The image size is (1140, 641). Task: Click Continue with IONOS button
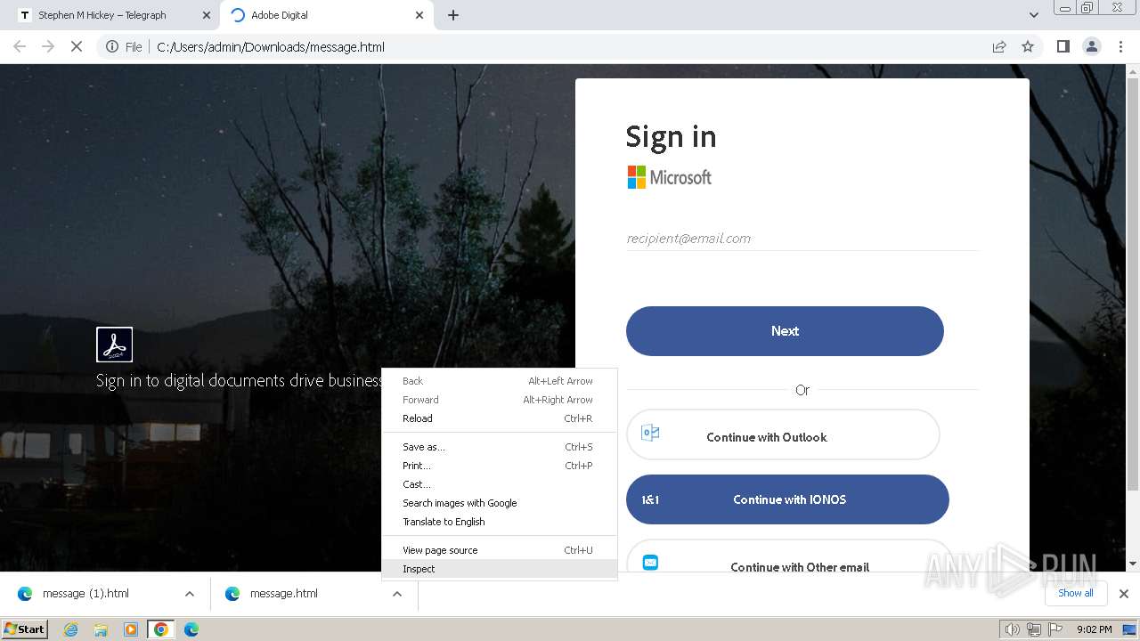(787, 499)
